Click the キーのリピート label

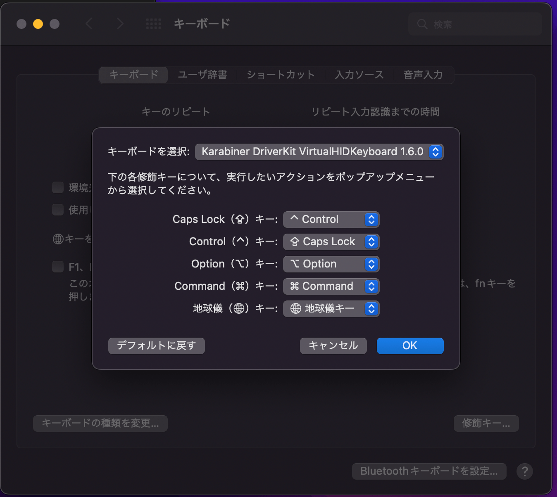coord(176,111)
